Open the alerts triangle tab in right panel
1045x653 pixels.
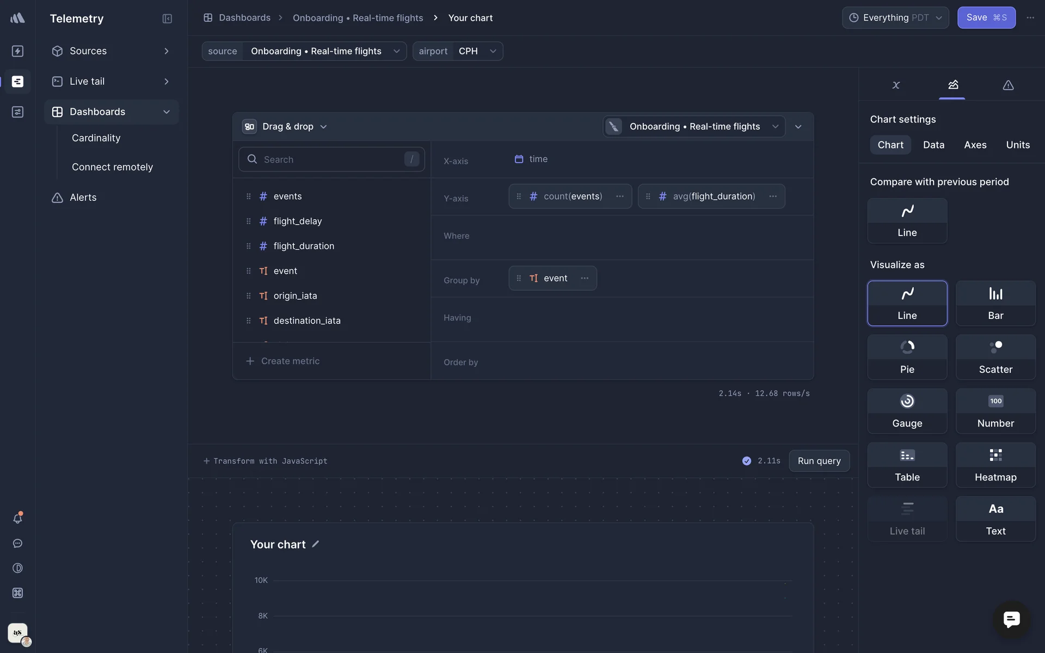[x=1008, y=85]
